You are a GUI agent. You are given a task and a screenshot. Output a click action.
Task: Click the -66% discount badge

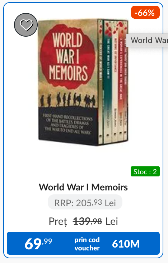click(x=145, y=12)
